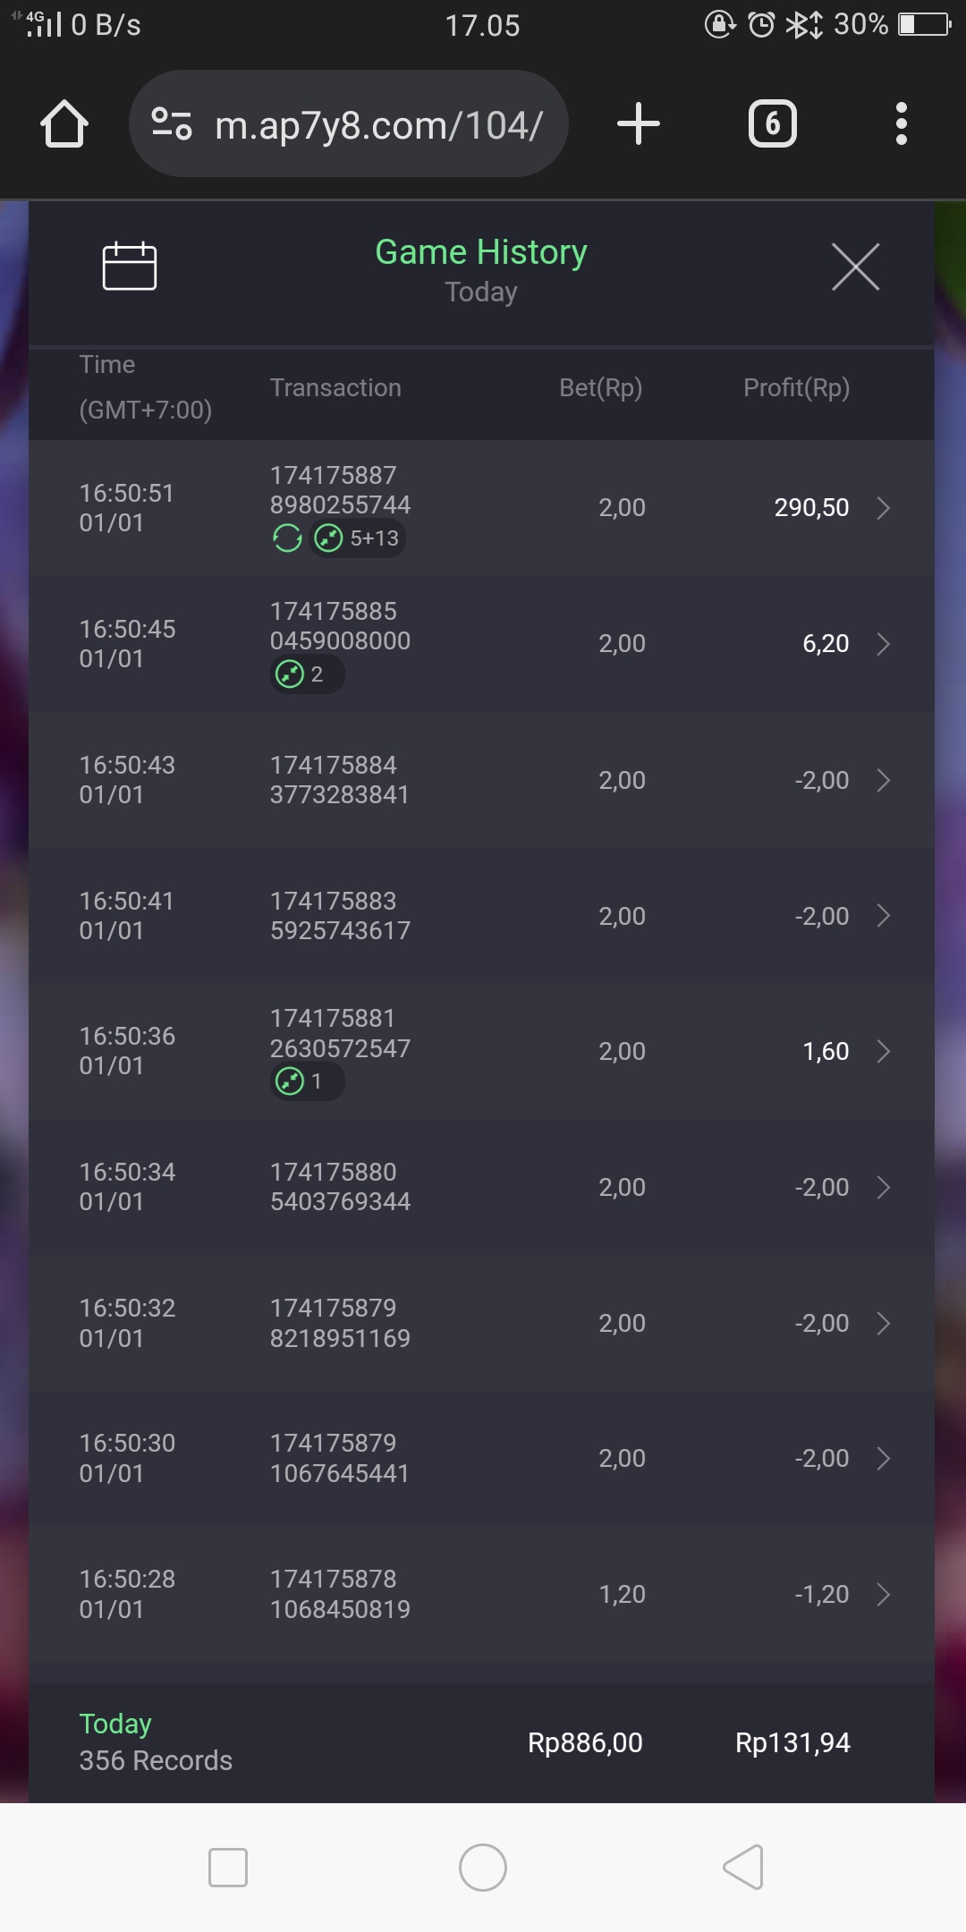This screenshot has height=1932, width=966.
Task: Expand details for the 6,20 profit record
Action: 883,644
